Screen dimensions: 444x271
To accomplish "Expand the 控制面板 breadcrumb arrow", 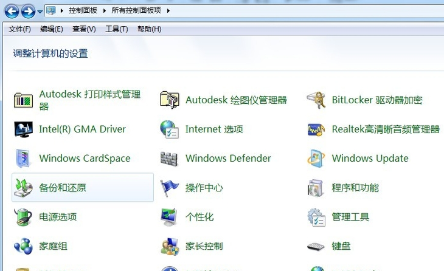I will click(103, 11).
